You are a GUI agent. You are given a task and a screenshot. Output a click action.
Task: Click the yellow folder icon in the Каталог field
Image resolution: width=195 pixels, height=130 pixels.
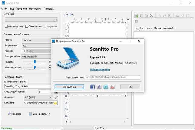(55, 103)
